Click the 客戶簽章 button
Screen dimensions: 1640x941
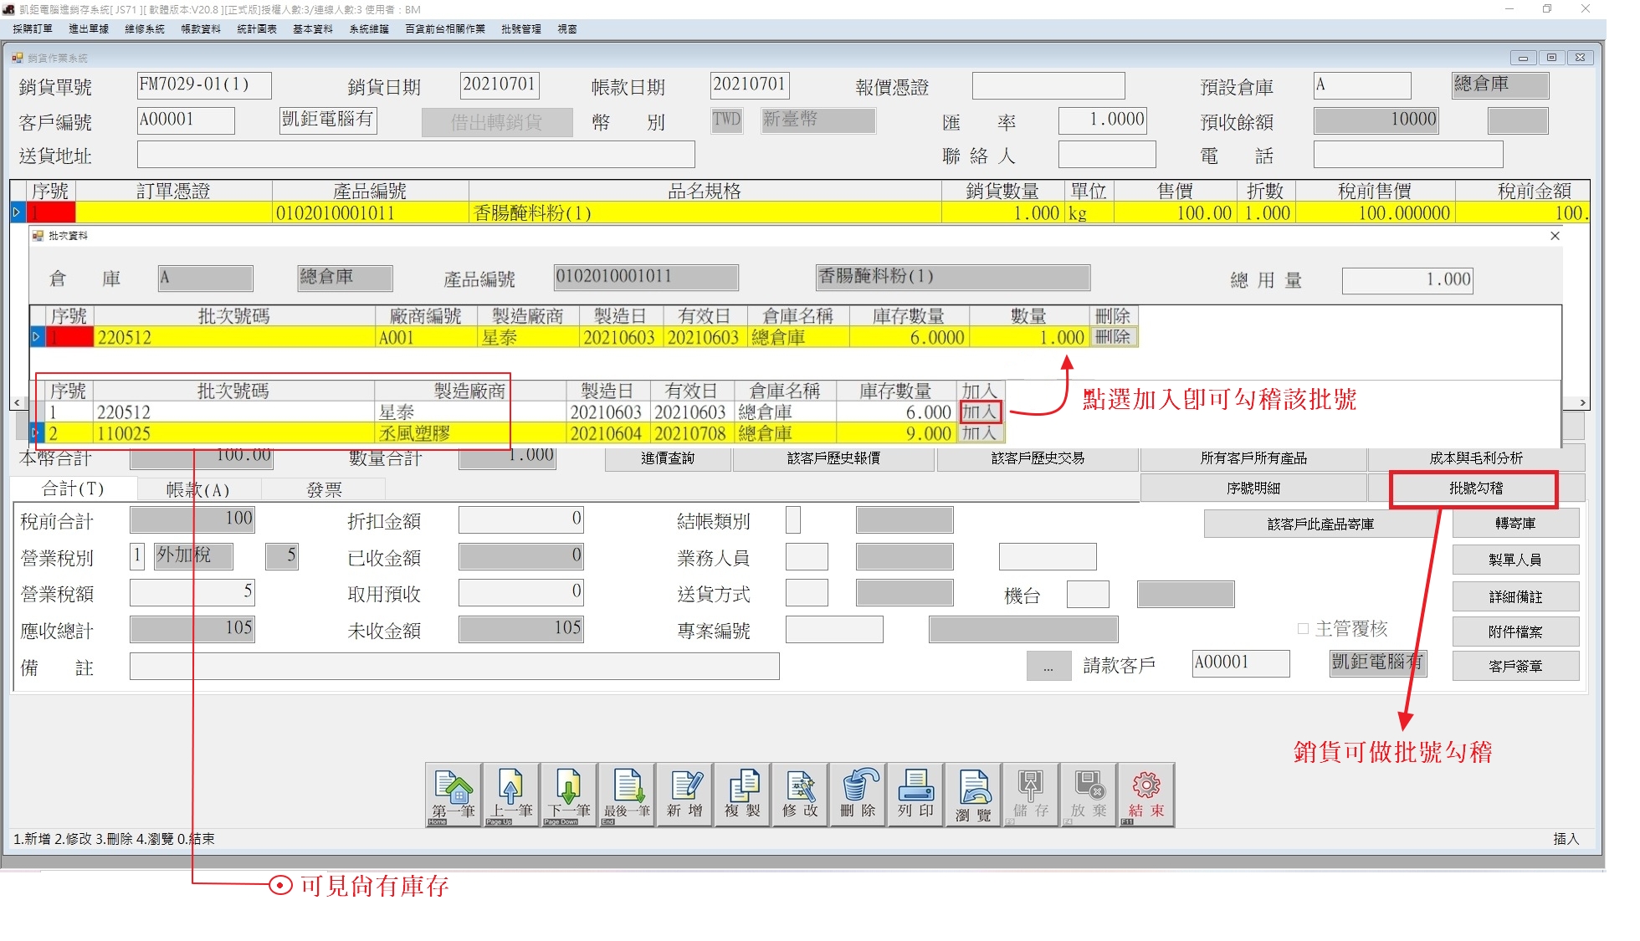coord(1515,666)
